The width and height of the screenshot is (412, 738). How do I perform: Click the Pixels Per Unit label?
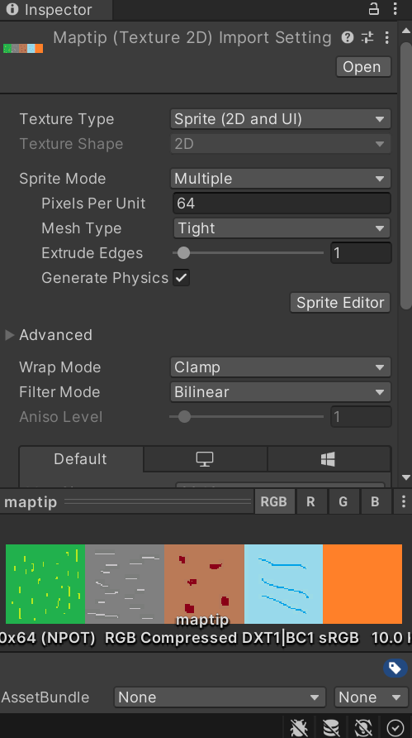(x=93, y=204)
